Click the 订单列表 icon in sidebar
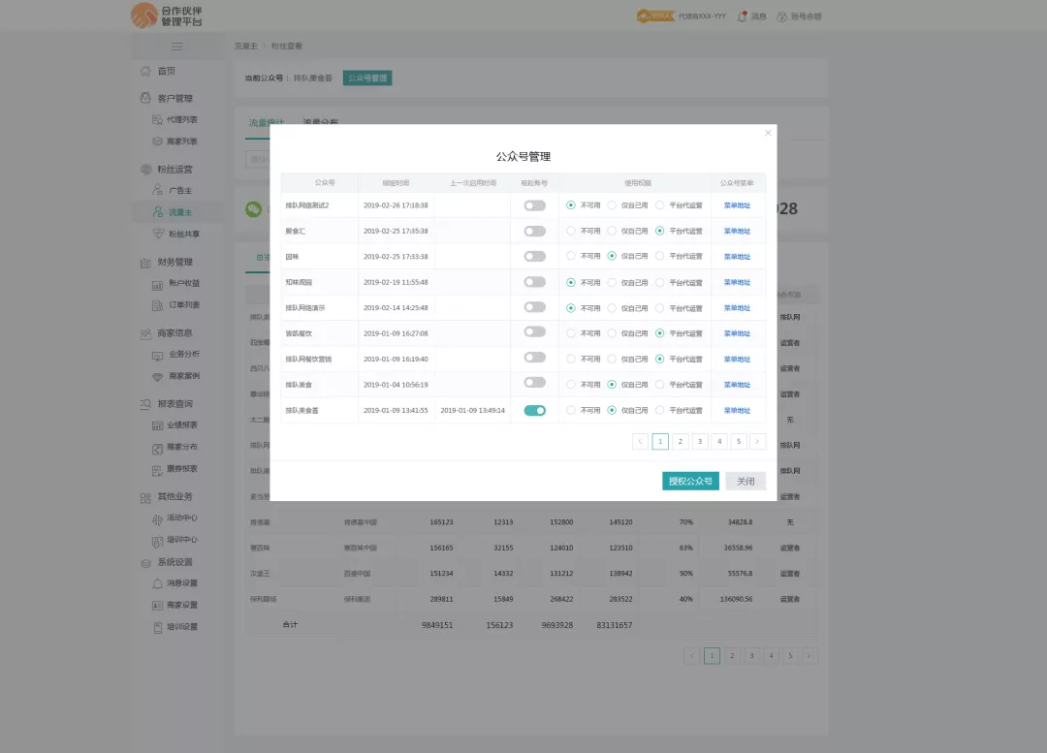1047x753 pixels. pyautogui.click(x=158, y=305)
